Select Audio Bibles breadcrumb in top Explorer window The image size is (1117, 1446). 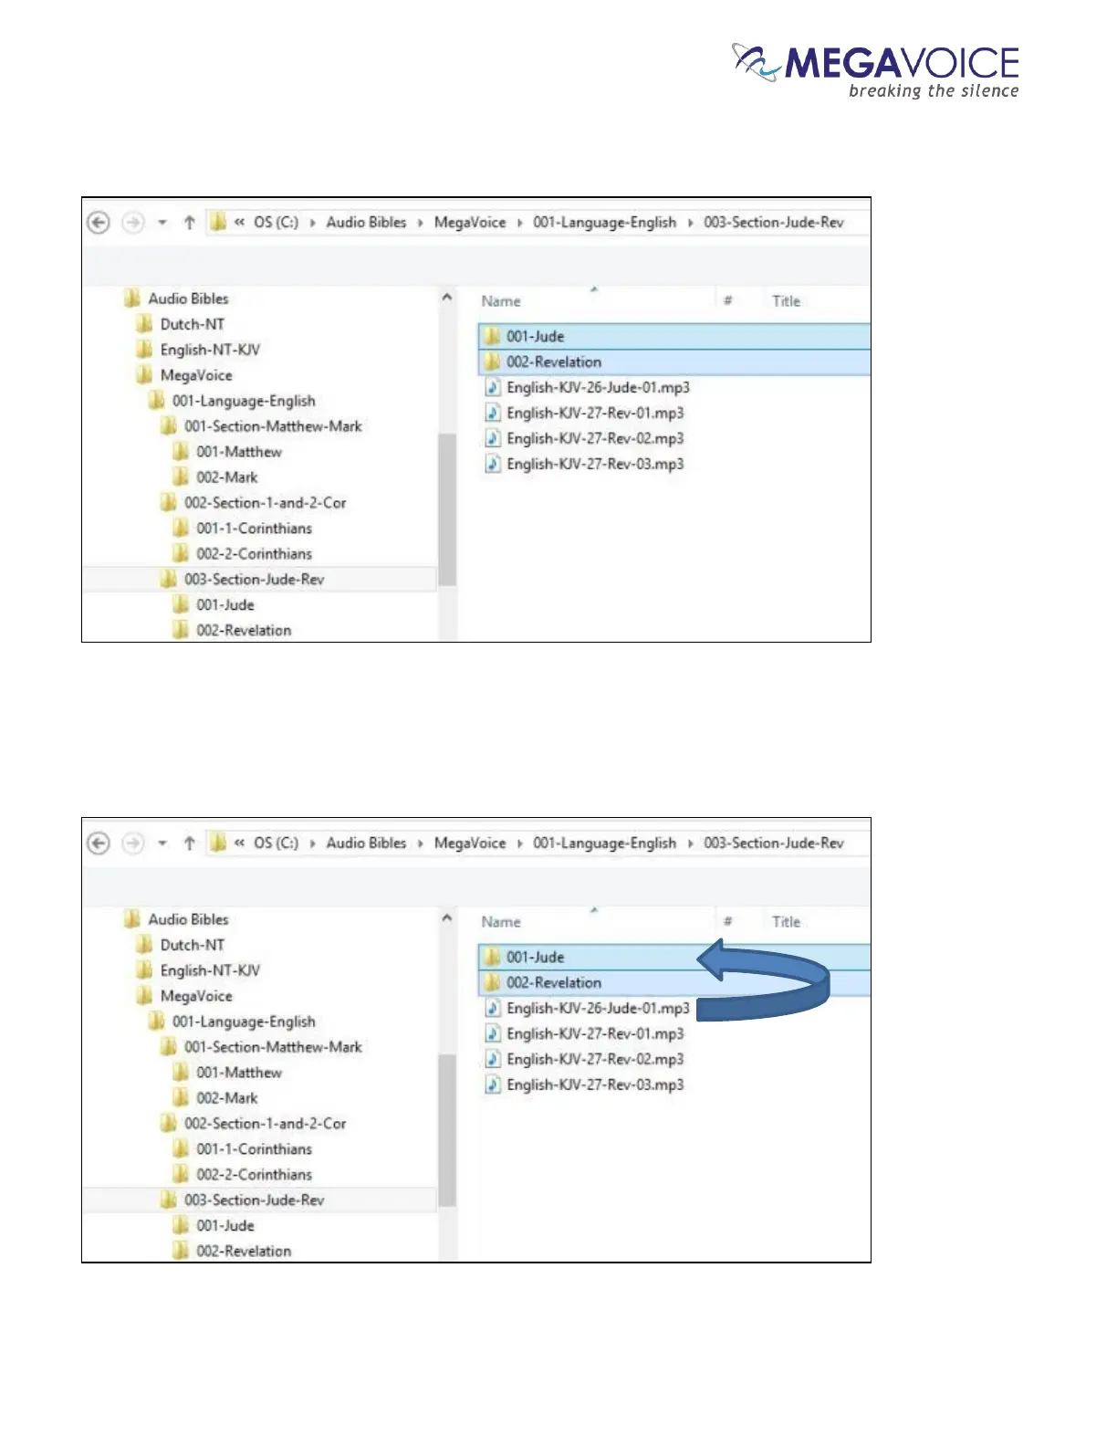point(366,223)
